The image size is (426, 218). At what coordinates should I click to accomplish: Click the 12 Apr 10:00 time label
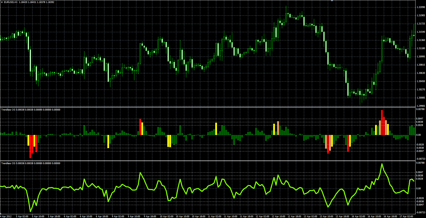click(x=278, y=217)
